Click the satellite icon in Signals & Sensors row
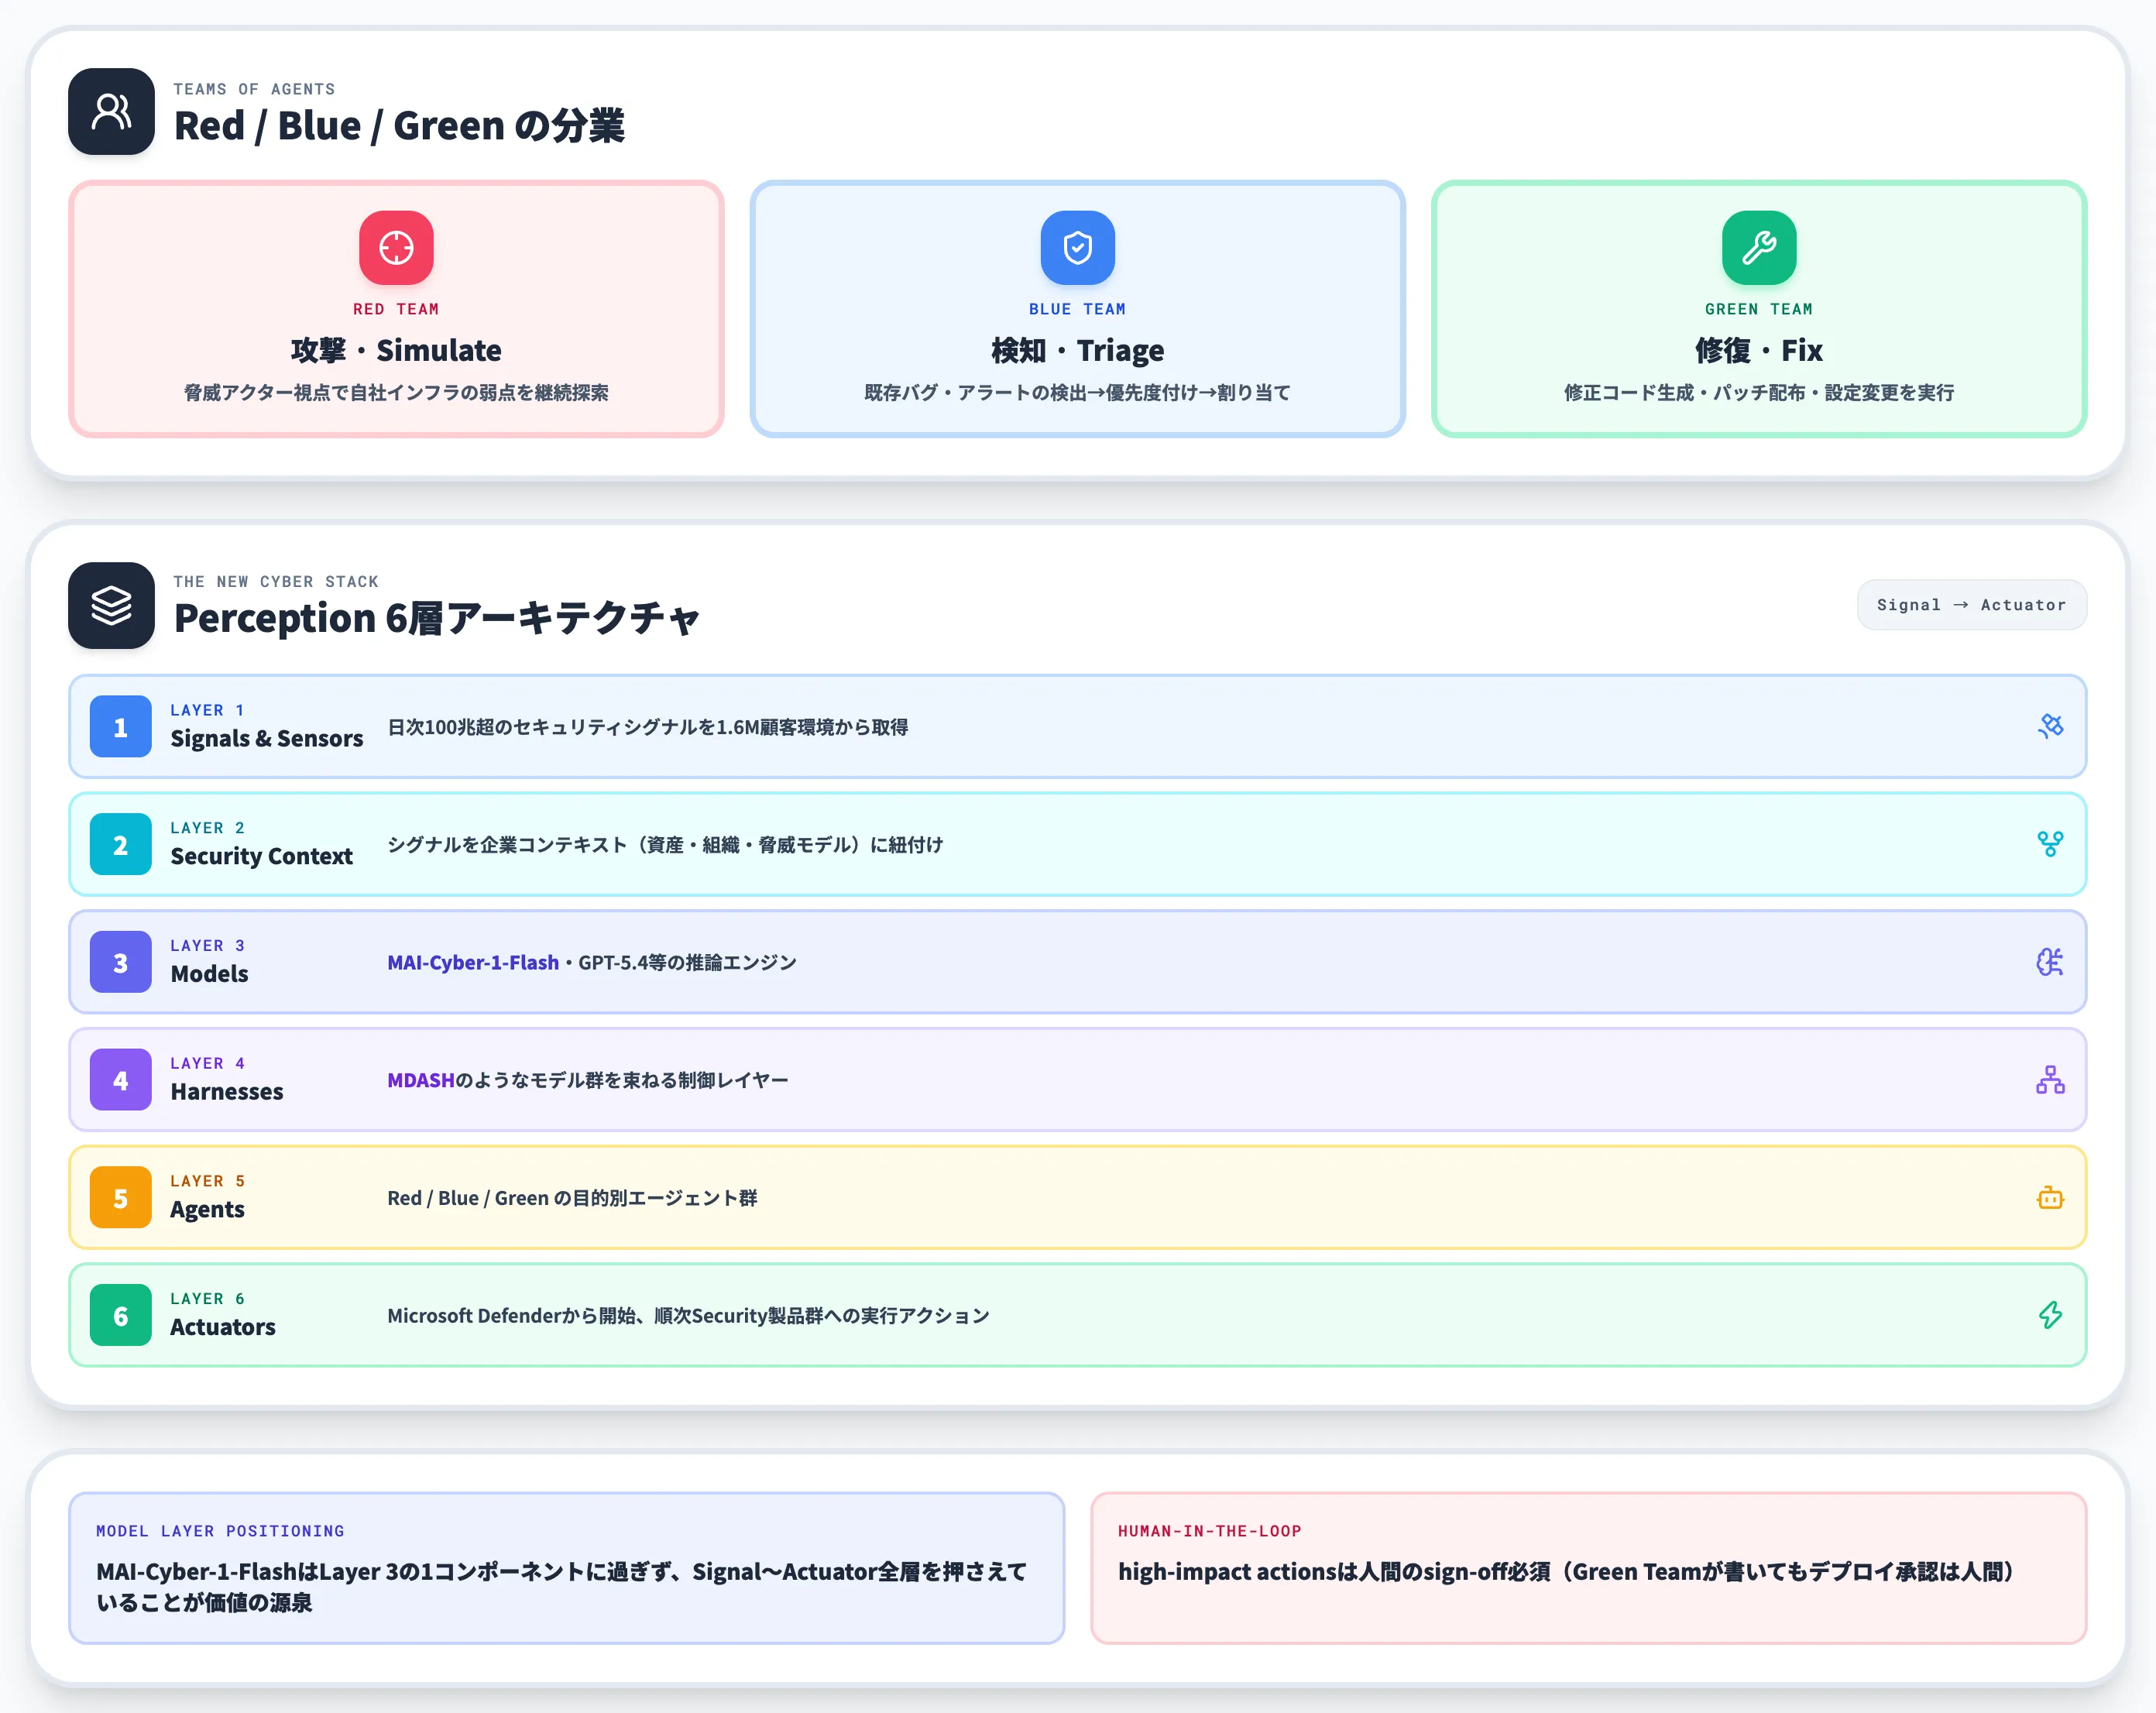The height and width of the screenshot is (1713, 2156). pyautogui.click(x=2050, y=726)
